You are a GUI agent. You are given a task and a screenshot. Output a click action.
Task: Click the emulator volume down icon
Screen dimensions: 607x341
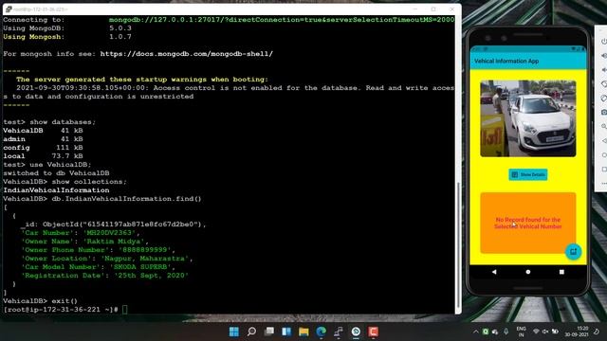[603, 70]
